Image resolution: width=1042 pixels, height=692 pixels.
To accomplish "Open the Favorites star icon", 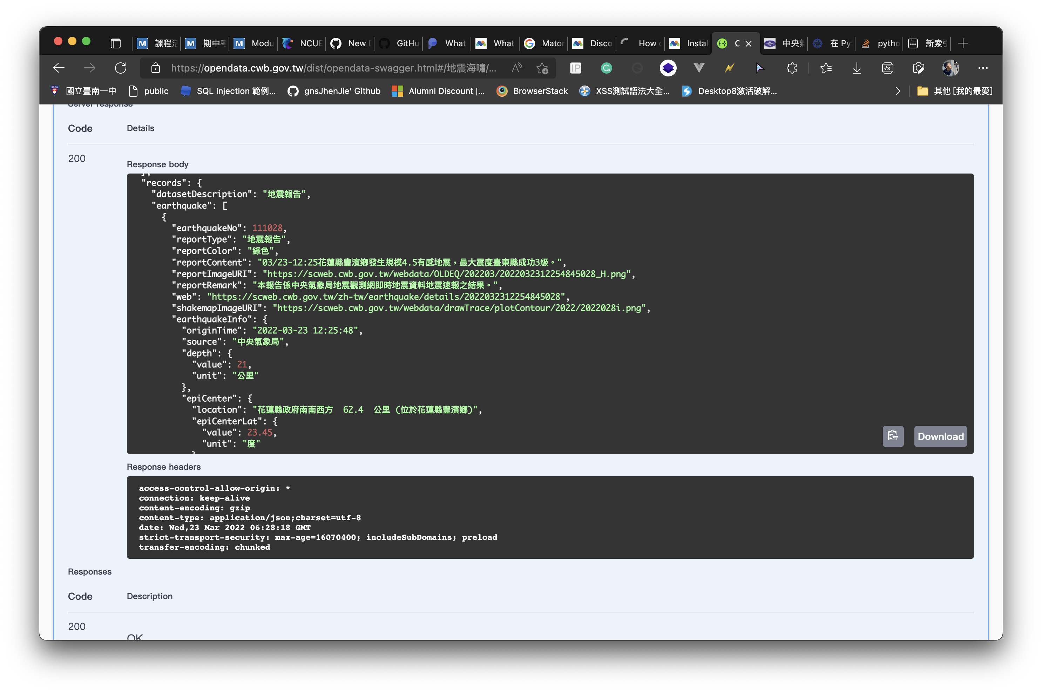I will [x=826, y=68].
